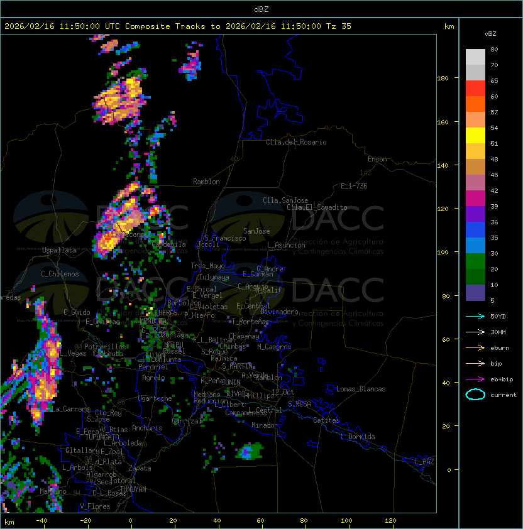523x529 pixels.
Task: Click the 'L_PAZ' map label
Action: [x=424, y=462]
